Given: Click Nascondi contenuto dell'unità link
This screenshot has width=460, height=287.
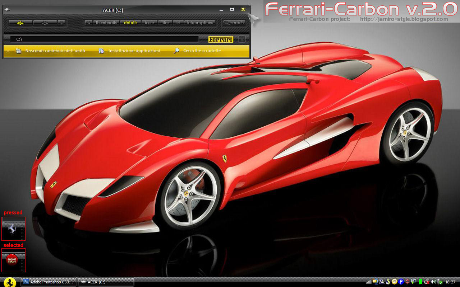Looking at the screenshot, I should 55,51.
